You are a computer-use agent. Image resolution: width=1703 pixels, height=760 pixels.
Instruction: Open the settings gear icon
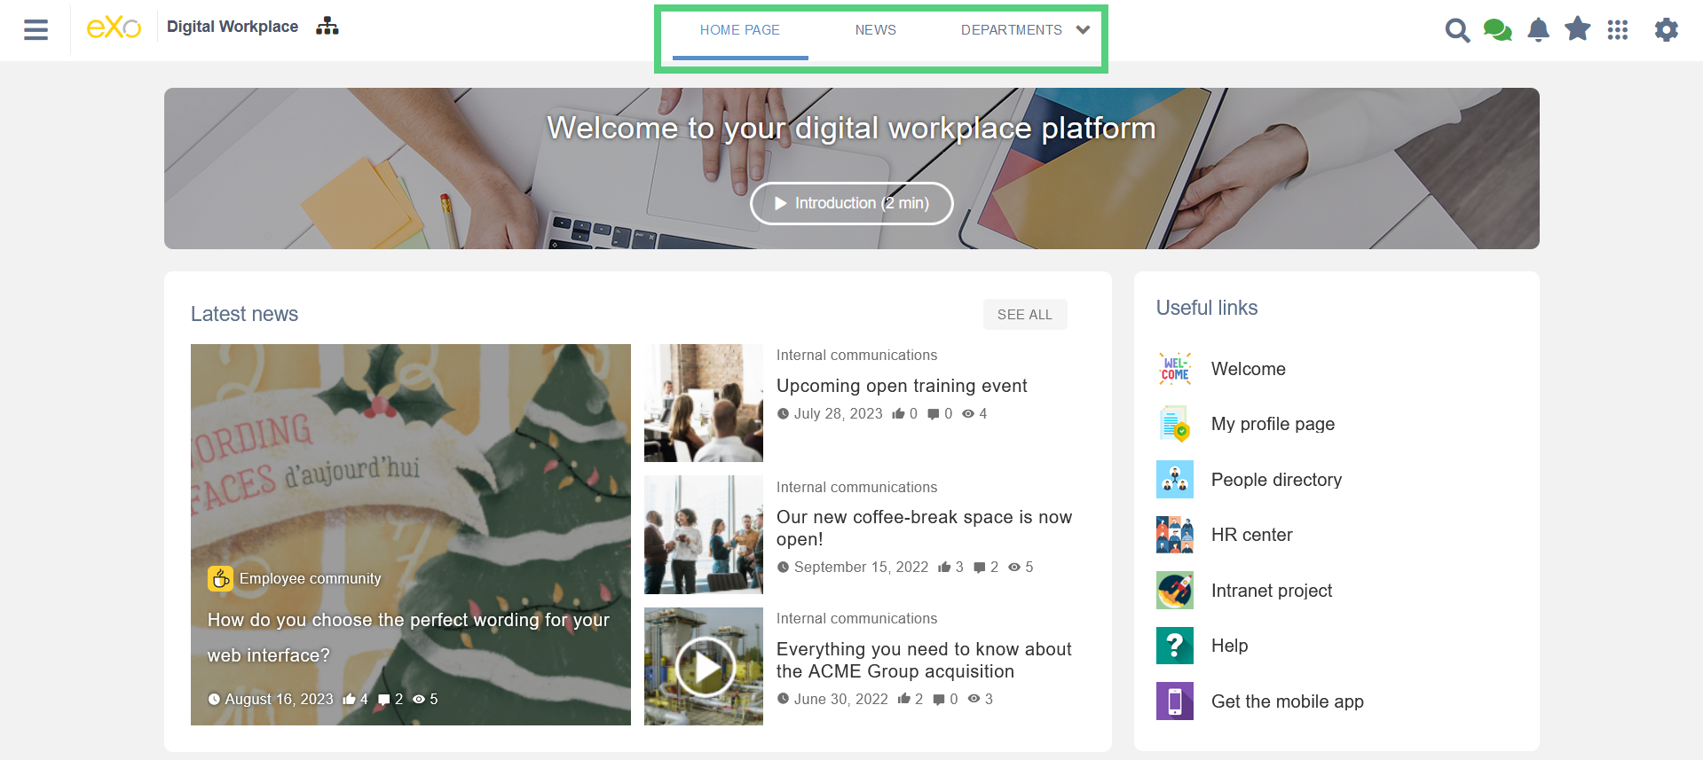click(x=1667, y=30)
